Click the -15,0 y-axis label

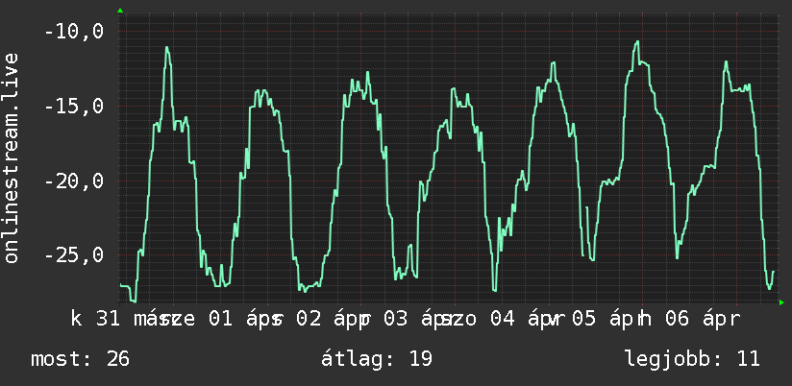pyautogui.click(x=74, y=107)
